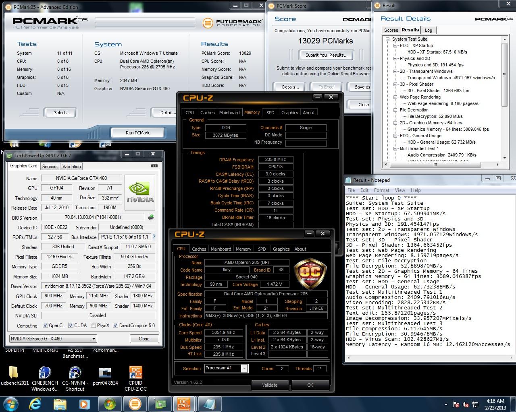Viewport: 516px width, 412px height.
Task: Click the Bus Interface question mark icon
Action: point(154,237)
